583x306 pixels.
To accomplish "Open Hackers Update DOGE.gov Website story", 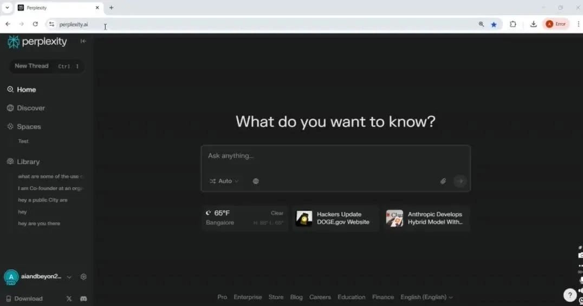I will pyautogui.click(x=335, y=218).
